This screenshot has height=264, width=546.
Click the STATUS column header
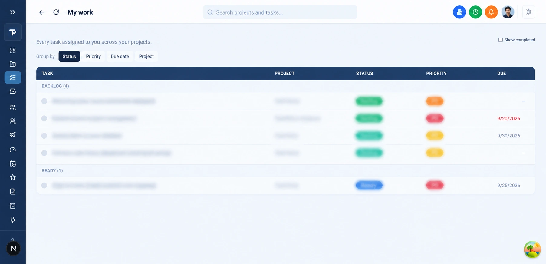(x=364, y=74)
